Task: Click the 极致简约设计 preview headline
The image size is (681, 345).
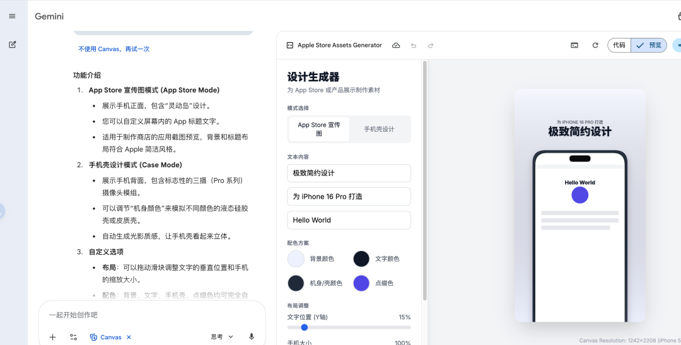Action: point(580,132)
